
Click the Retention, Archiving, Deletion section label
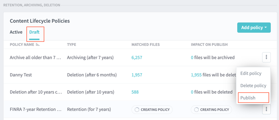point(32,5)
